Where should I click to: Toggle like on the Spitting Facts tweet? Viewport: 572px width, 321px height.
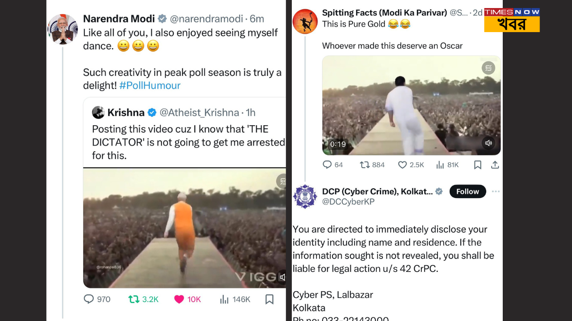point(402,165)
